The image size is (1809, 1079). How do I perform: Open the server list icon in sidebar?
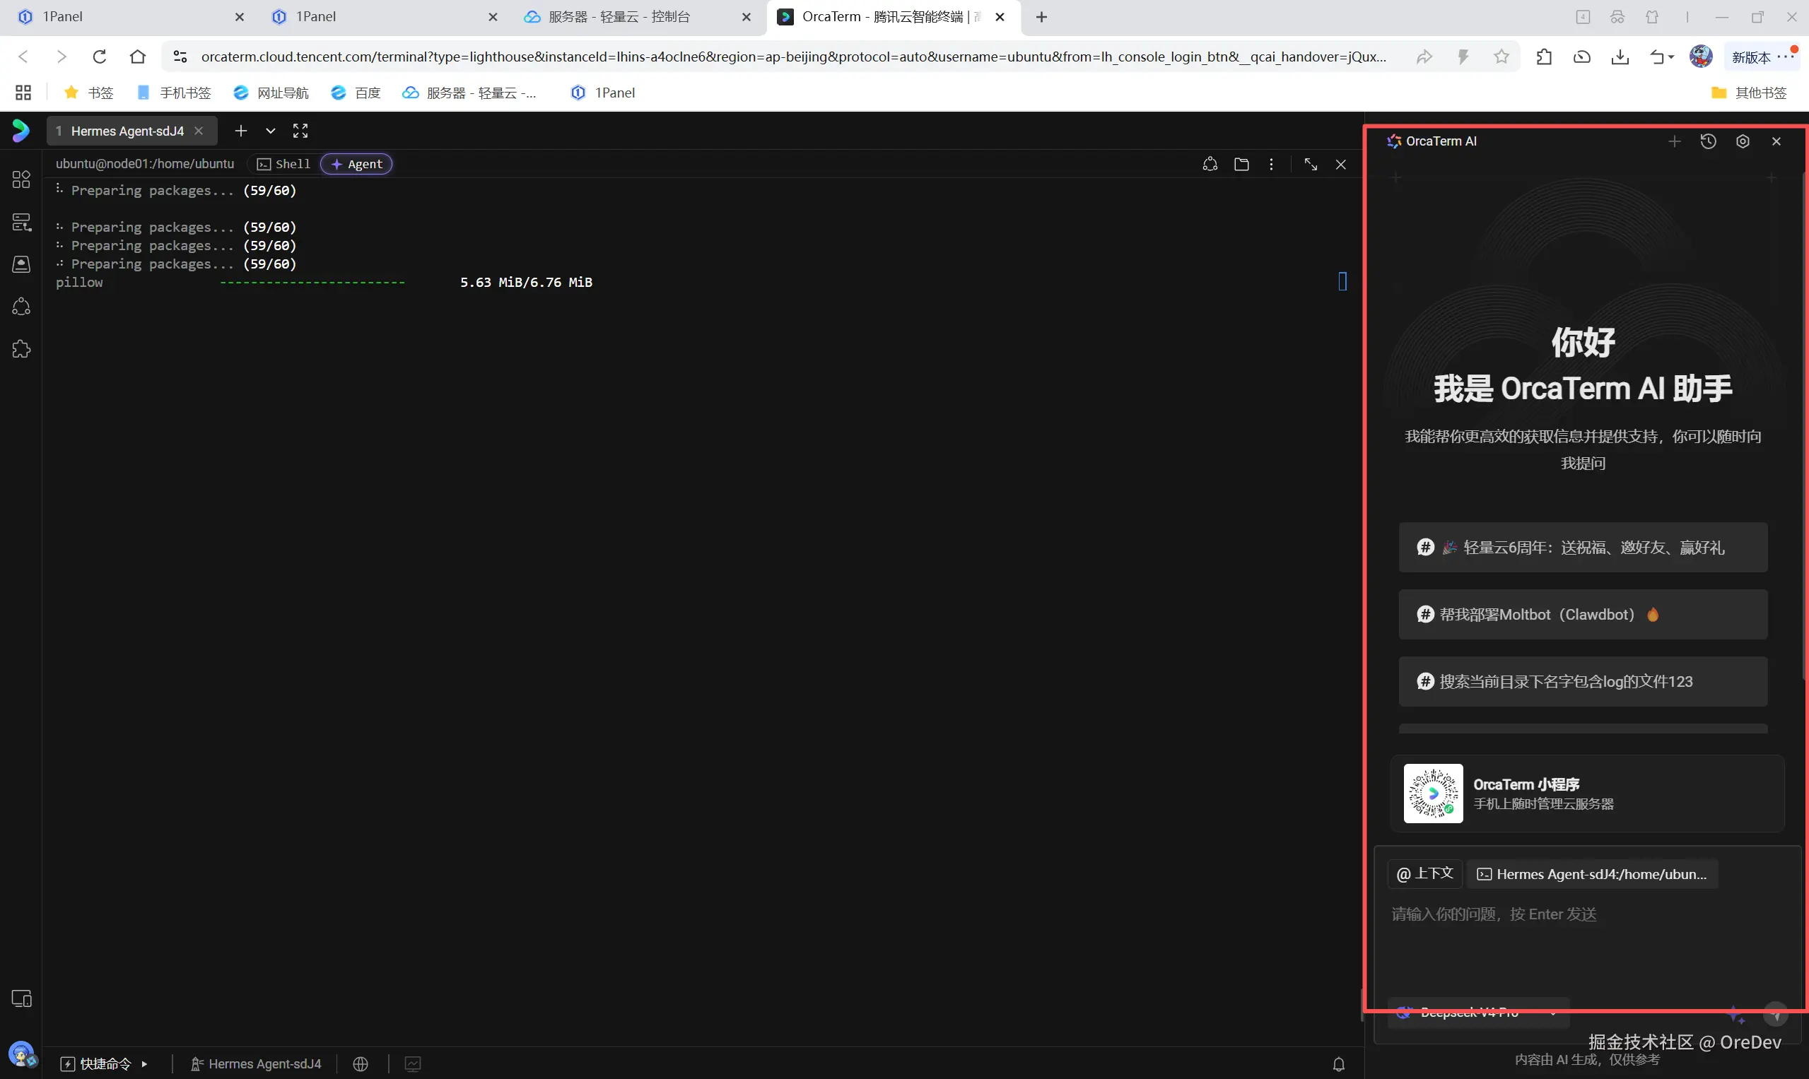coord(21,222)
